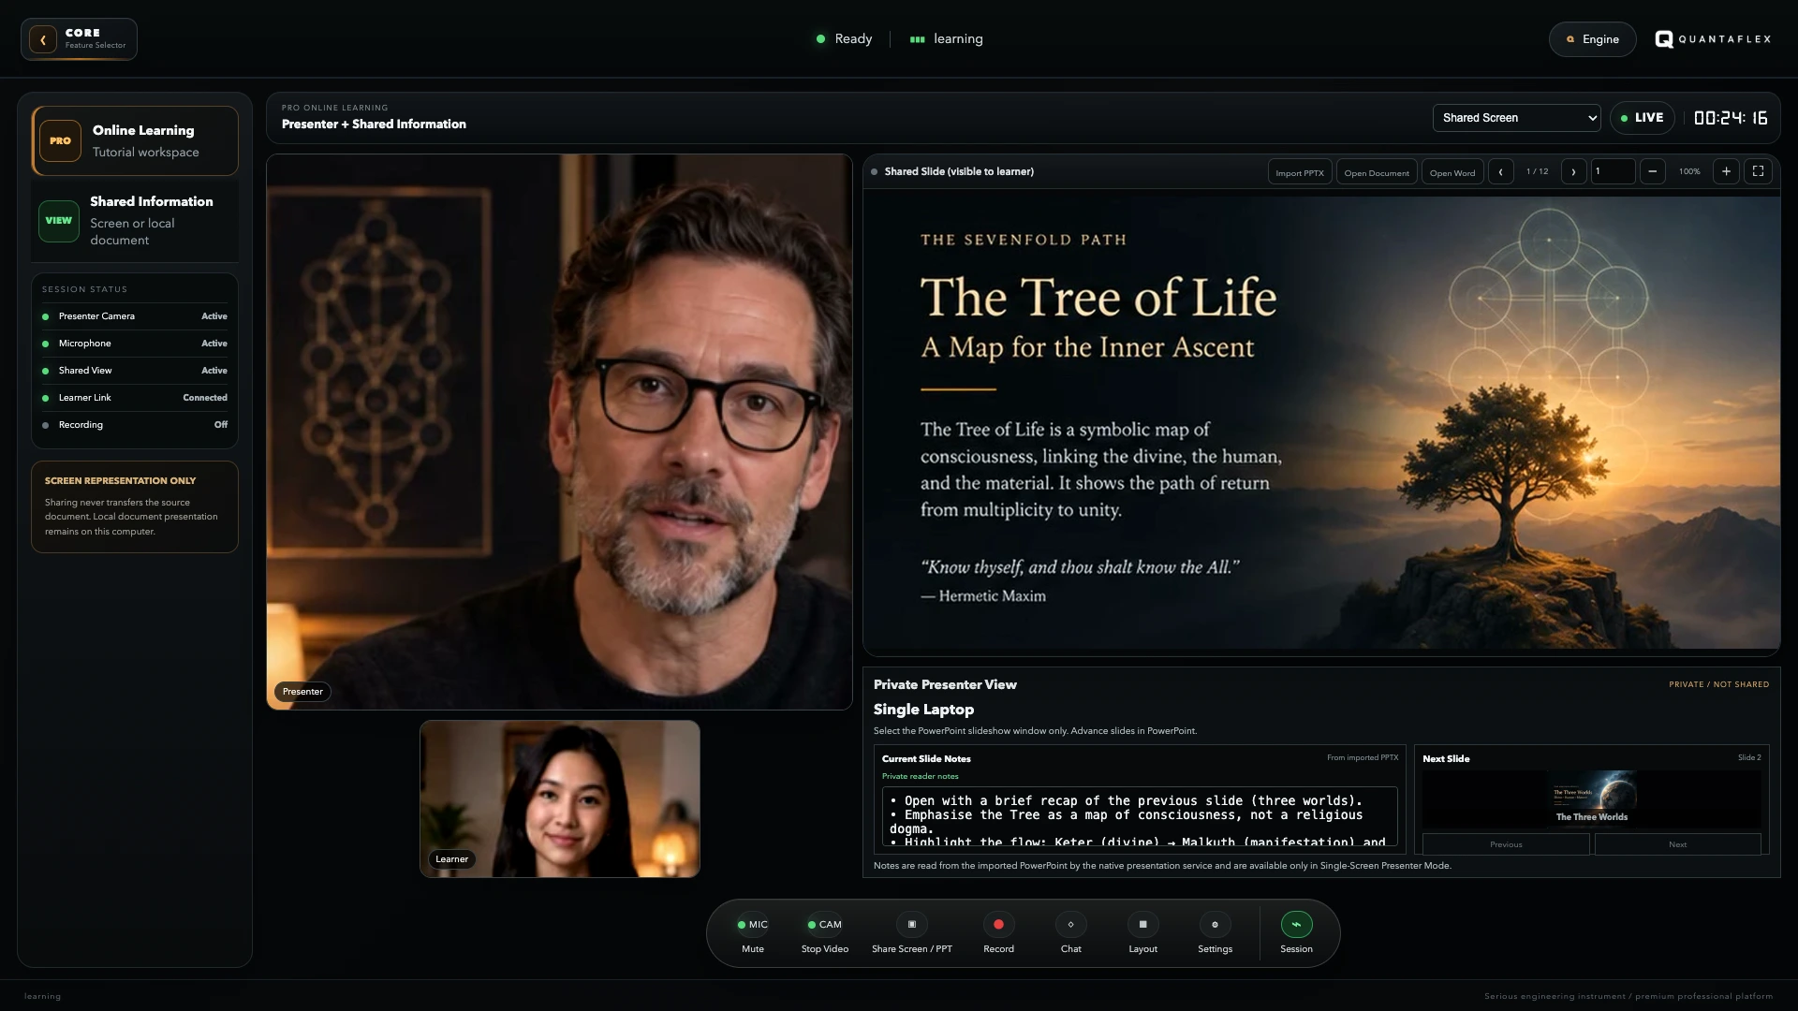Image resolution: width=1798 pixels, height=1011 pixels.
Task: Select the VIEW Shared Information card
Action: coord(135,221)
